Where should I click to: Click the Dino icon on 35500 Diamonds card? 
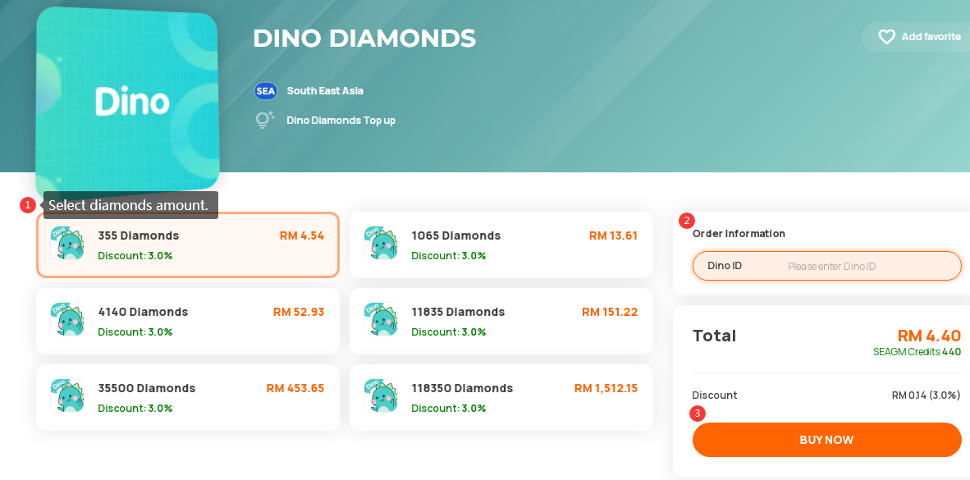tap(67, 395)
